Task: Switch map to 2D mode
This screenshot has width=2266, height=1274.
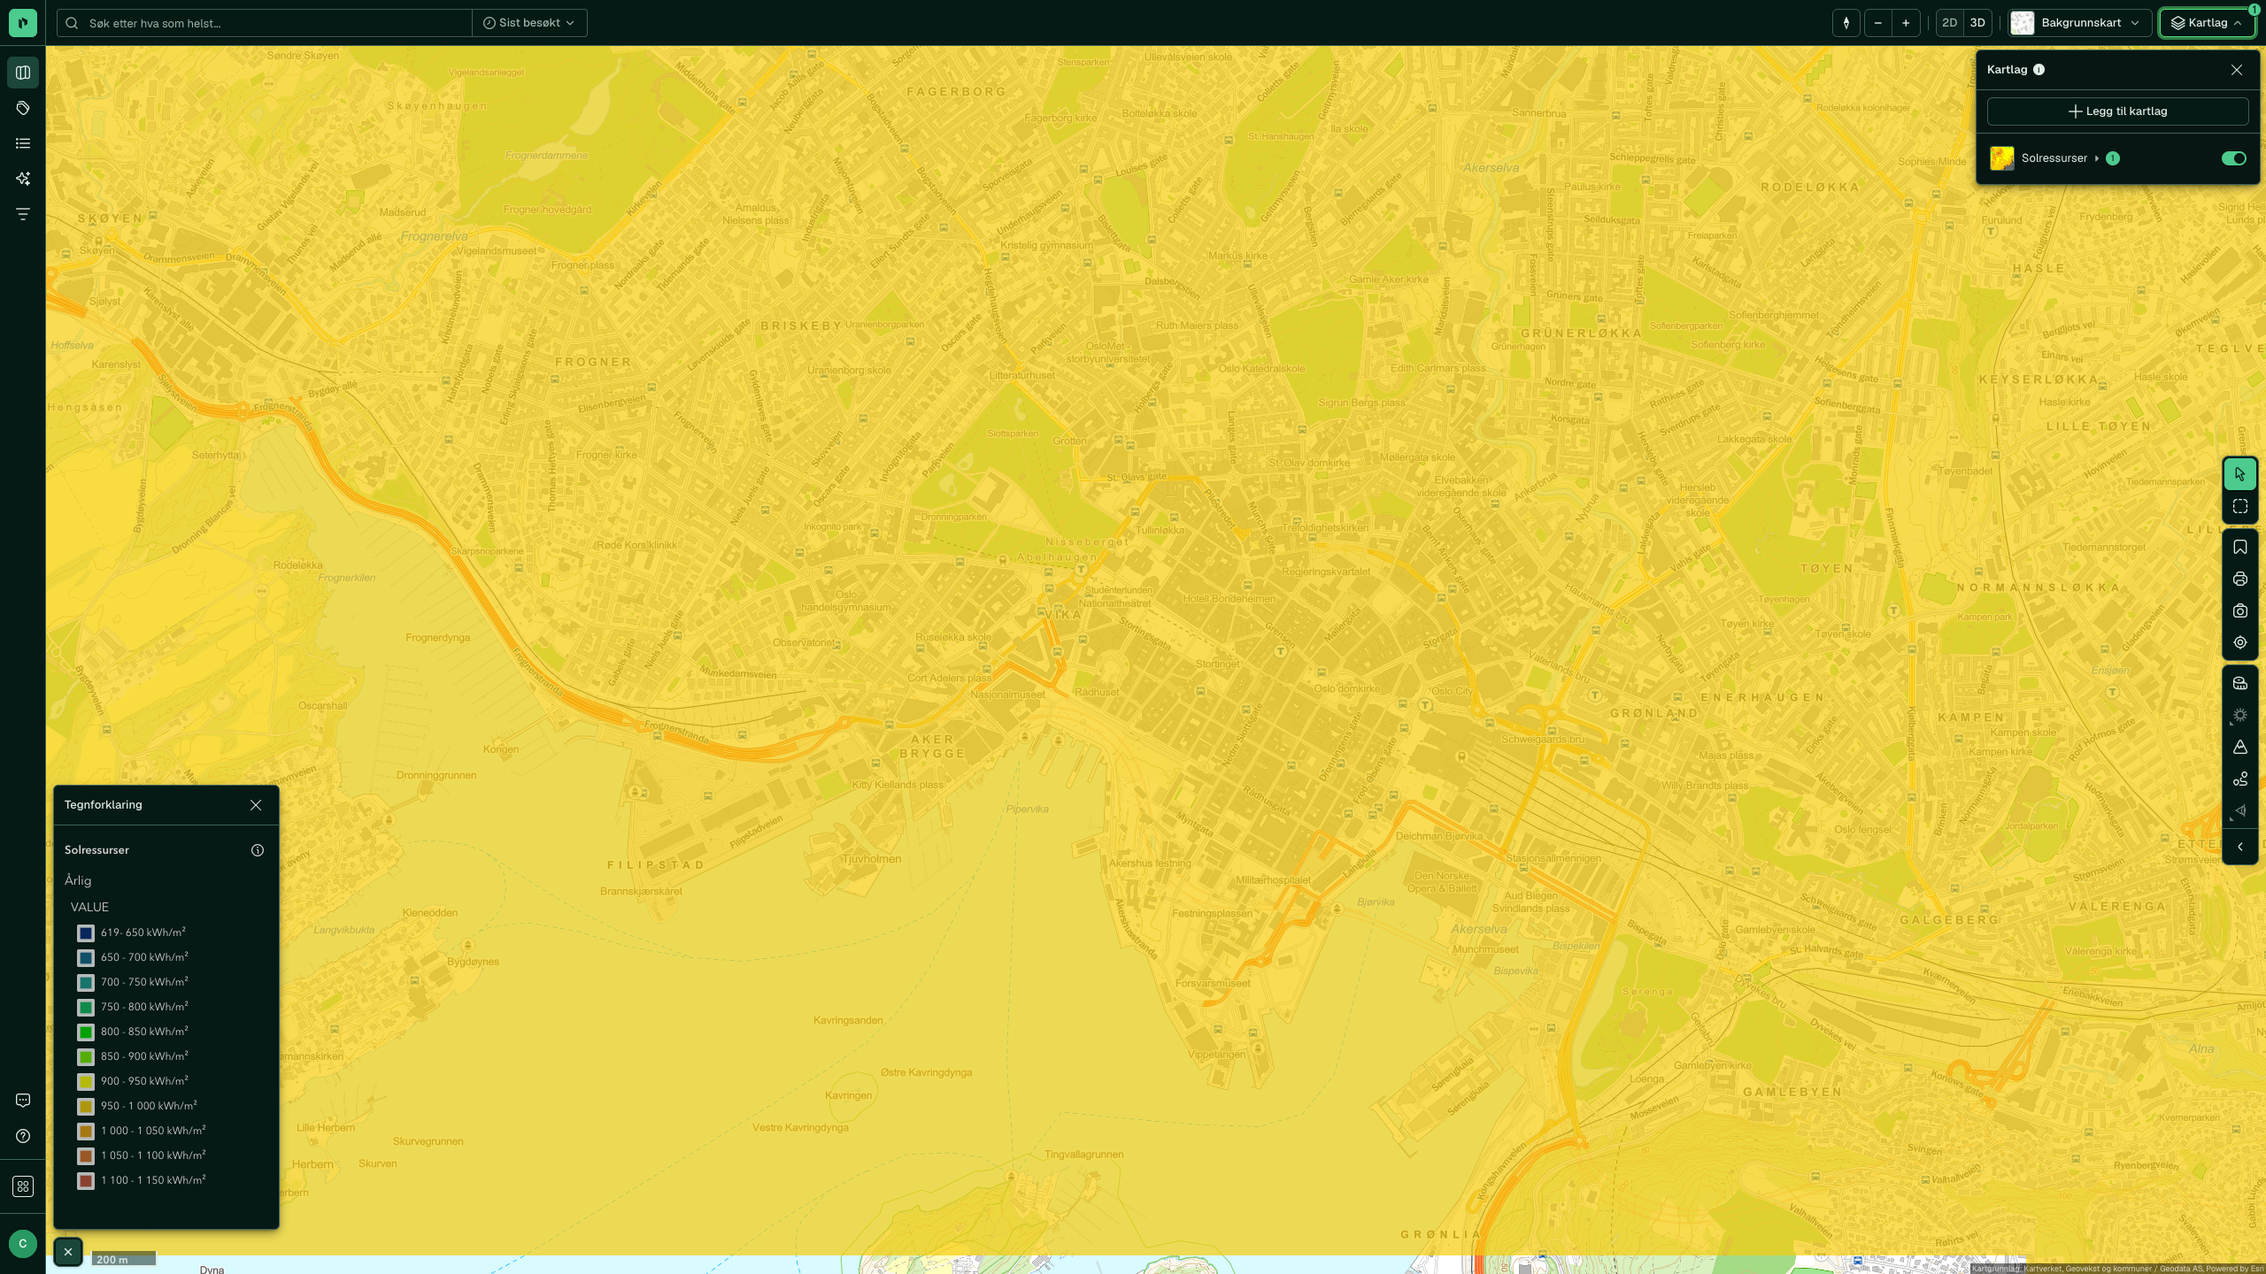Action: click(x=1949, y=23)
